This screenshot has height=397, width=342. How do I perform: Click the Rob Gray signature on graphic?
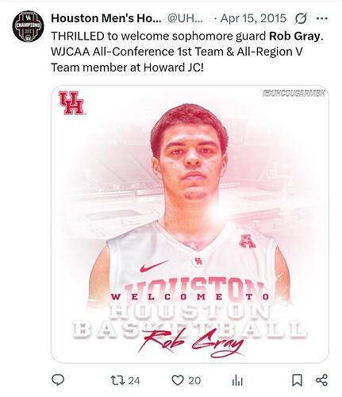(x=191, y=343)
